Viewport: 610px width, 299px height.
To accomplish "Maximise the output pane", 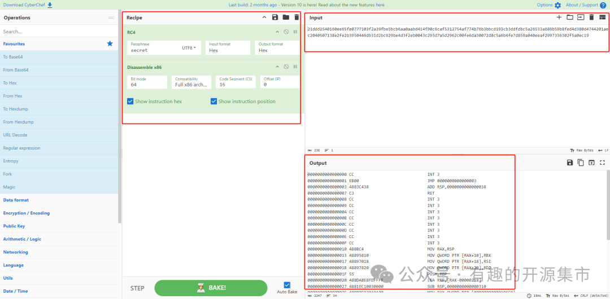I will 602,162.
